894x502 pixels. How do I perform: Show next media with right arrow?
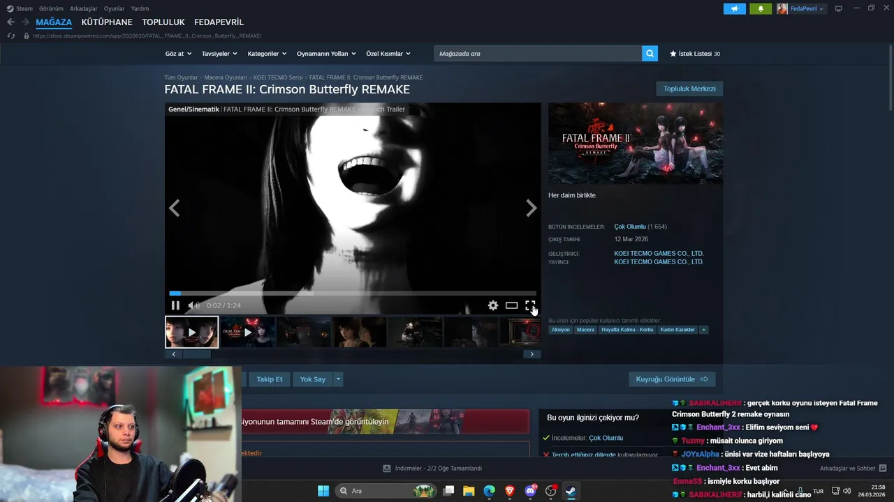(531, 208)
